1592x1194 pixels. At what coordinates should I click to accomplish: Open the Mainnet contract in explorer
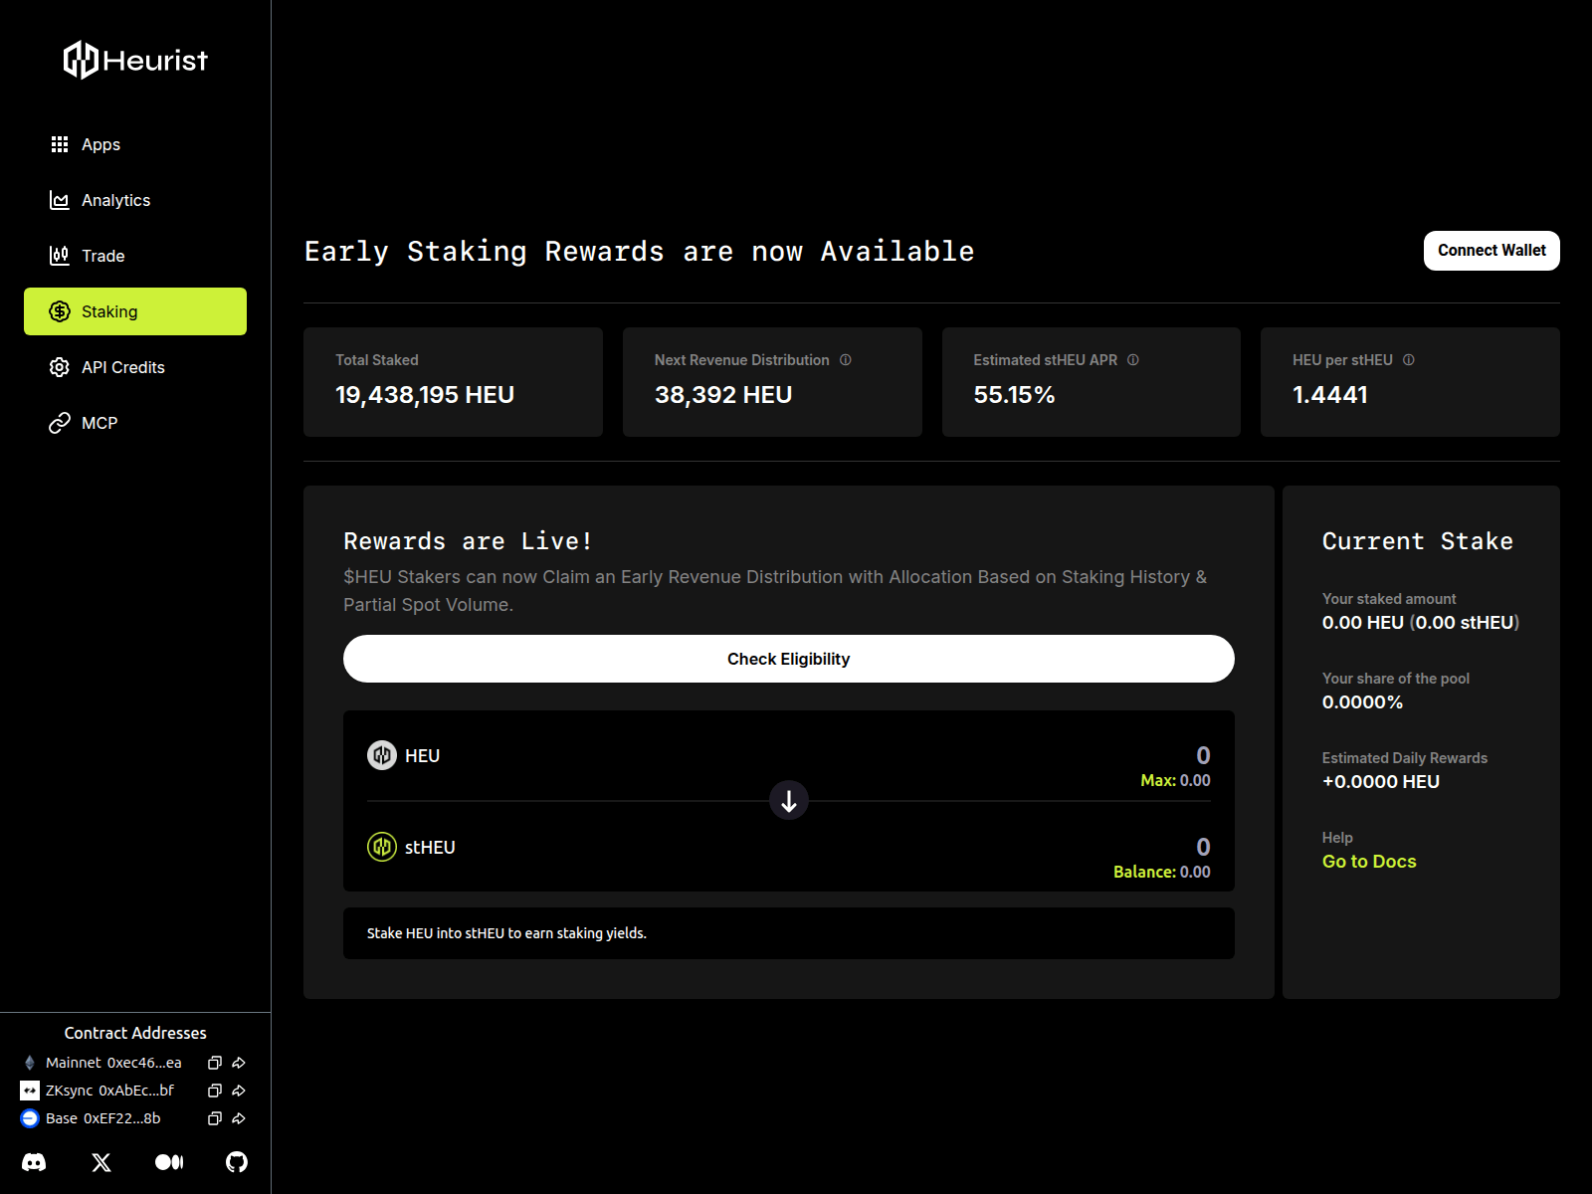(239, 1063)
